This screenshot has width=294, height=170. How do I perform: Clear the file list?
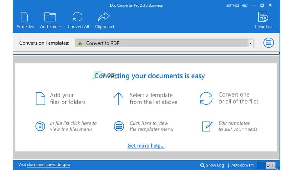(x=264, y=17)
